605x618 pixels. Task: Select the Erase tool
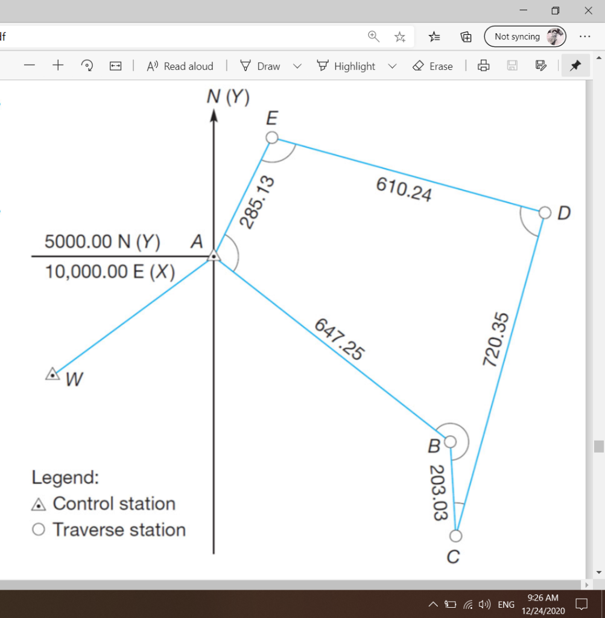click(x=432, y=66)
